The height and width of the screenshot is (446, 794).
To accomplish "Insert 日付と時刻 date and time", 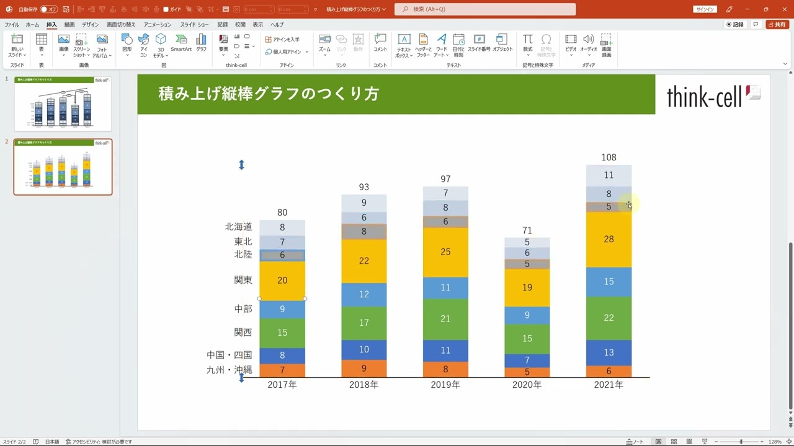I will pyautogui.click(x=458, y=43).
